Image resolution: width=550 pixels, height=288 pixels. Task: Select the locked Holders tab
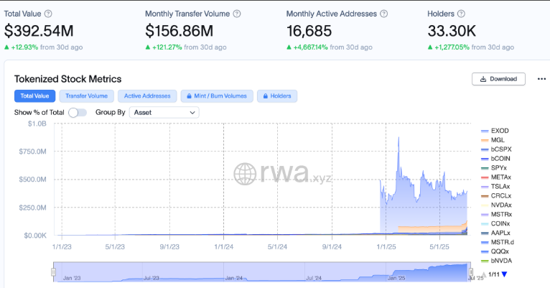277,96
